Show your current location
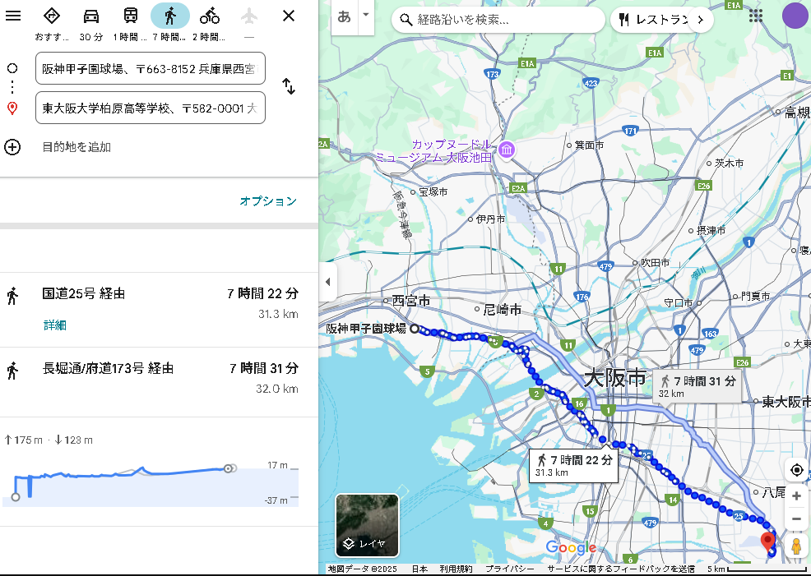 tap(796, 470)
